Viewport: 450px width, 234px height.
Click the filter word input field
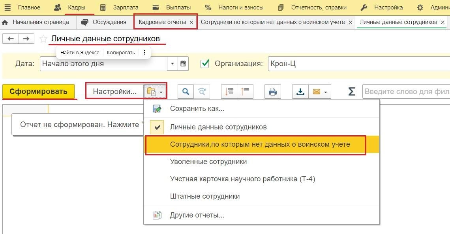pyautogui.click(x=403, y=91)
